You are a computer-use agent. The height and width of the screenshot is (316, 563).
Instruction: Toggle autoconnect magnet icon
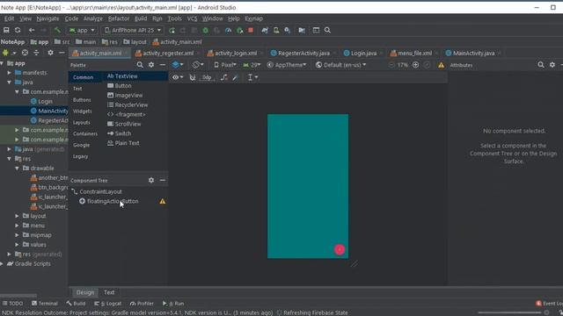[x=193, y=77]
